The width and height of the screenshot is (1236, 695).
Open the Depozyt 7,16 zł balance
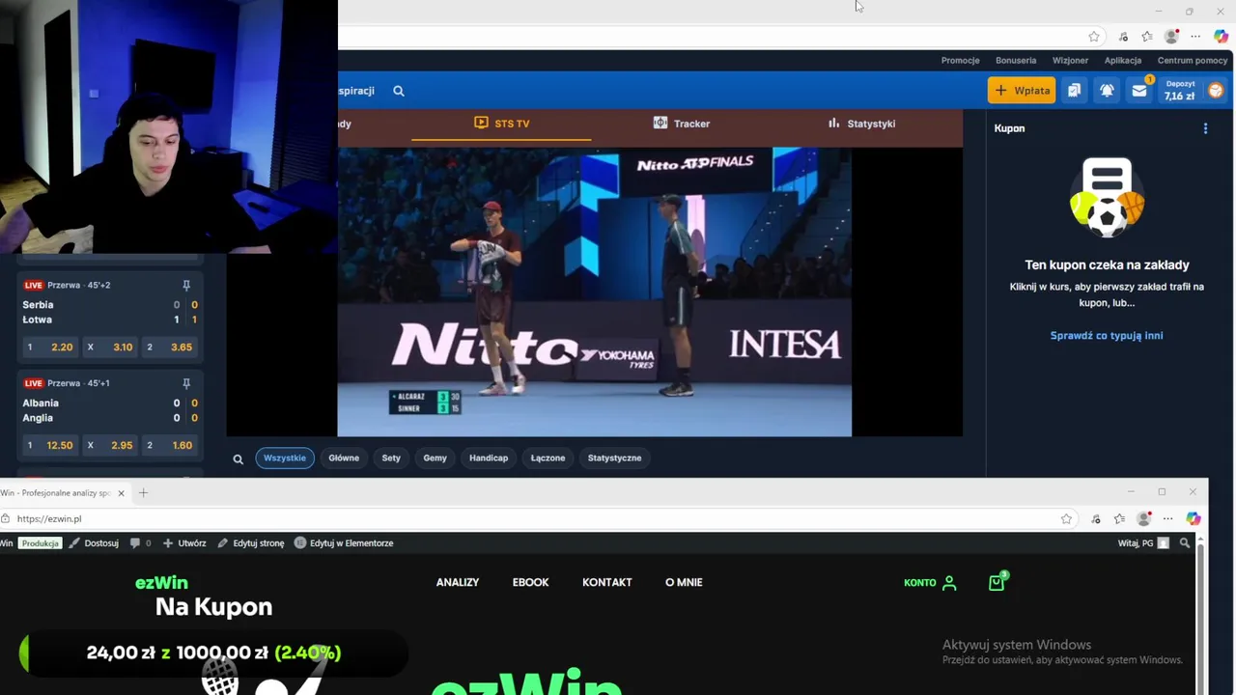[x=1179, y=91]
